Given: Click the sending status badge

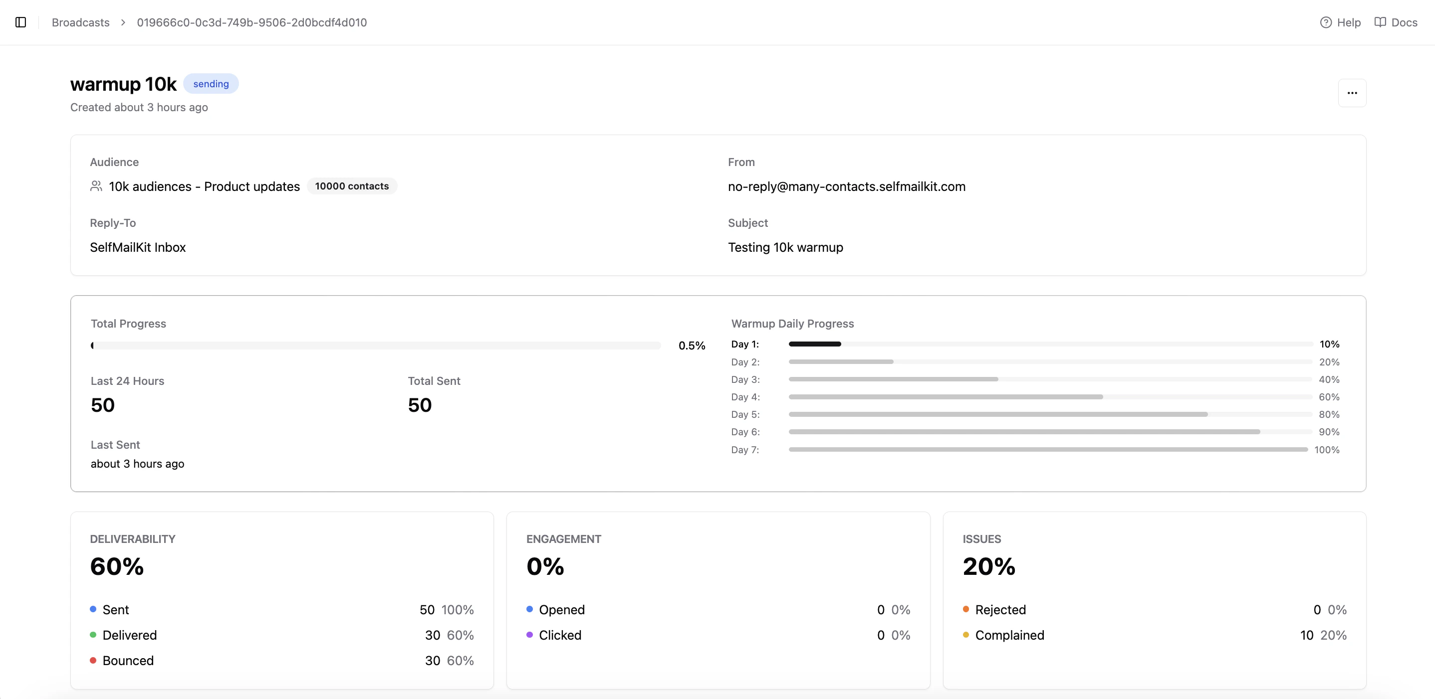Looking at the screenshot, I should tap(211, 83).
